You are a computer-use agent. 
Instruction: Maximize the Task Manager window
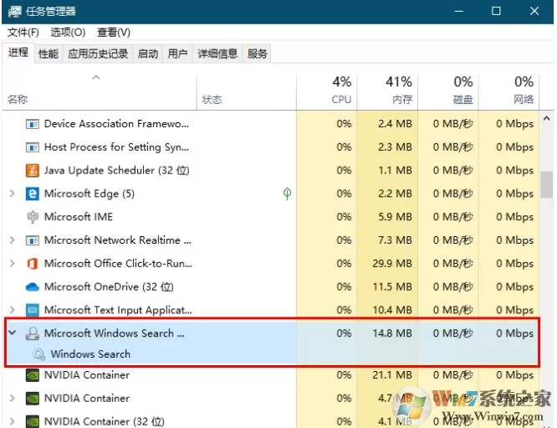click(496, 12)
